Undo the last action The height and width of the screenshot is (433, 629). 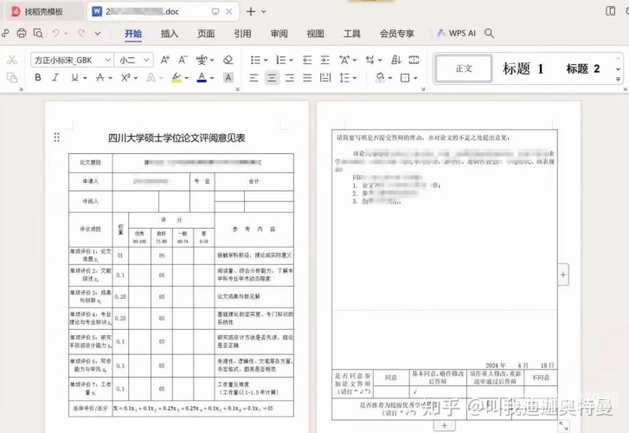55,33
